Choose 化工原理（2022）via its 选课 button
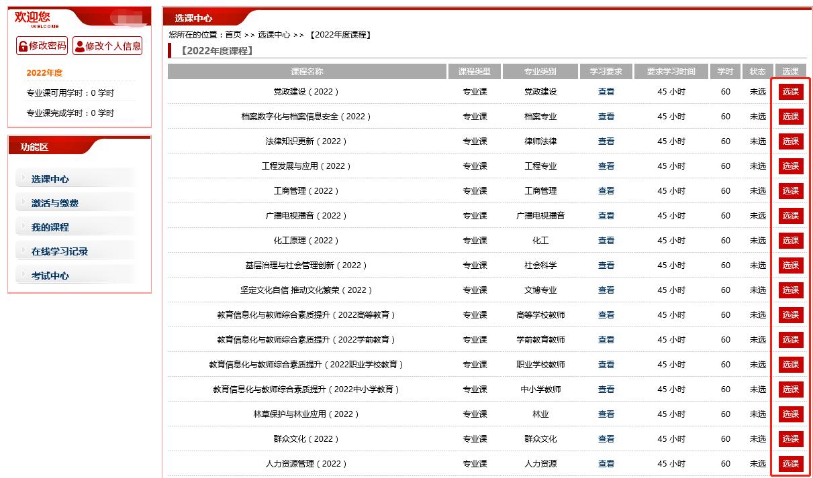Screen dimensions: 813x478 coord(790,241)
